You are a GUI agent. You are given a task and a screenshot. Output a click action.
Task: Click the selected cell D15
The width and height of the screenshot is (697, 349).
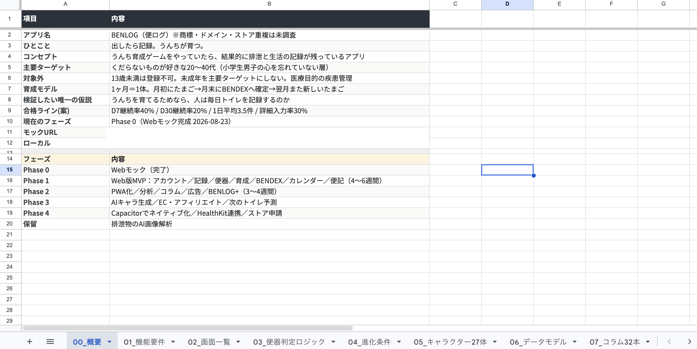507,170
